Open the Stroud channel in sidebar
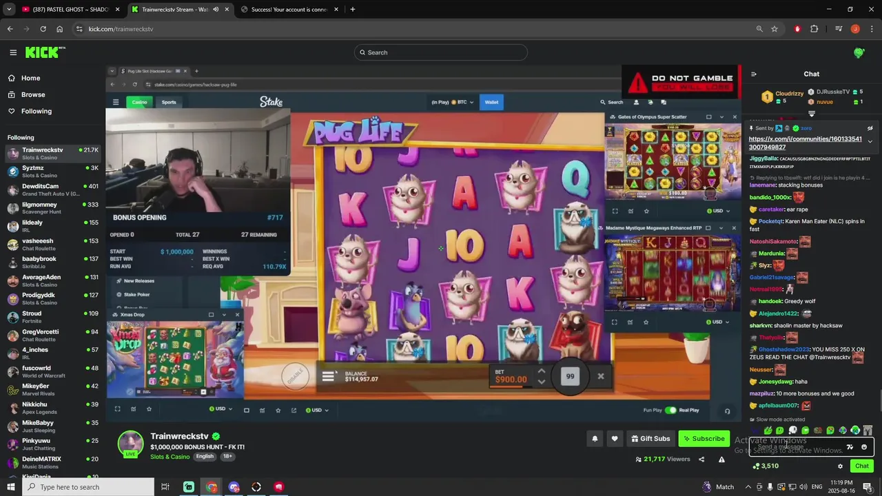This screenshot has height=496, width=882. pos(53,317)
